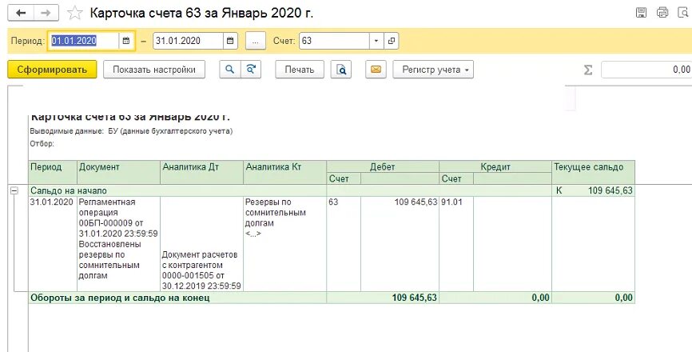Select the Сальдо на начало row
The width and height of the screenshot is (692, 352).
(177, 190)
